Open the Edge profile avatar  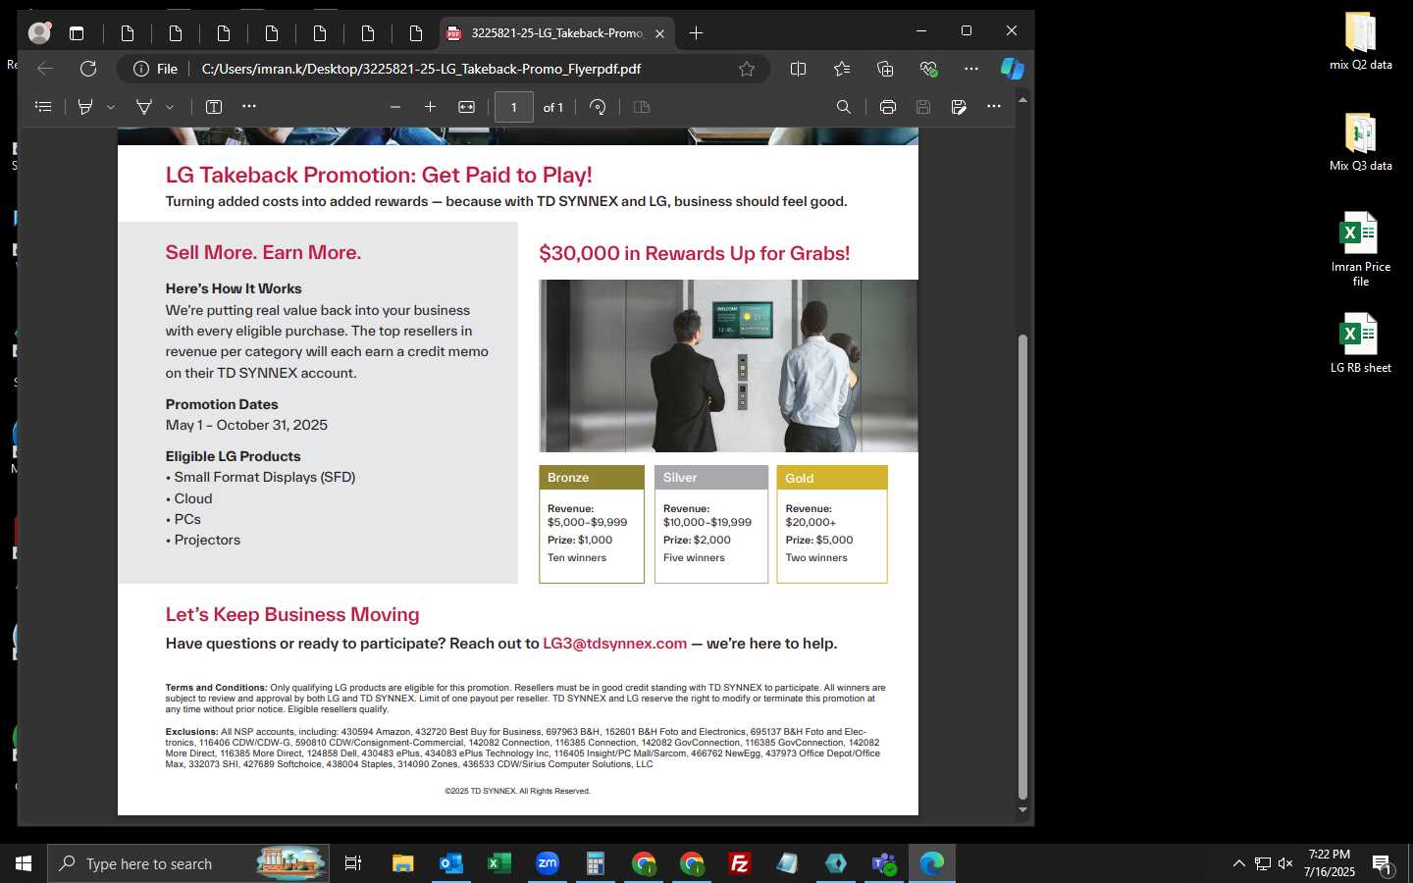coord(39,33)
